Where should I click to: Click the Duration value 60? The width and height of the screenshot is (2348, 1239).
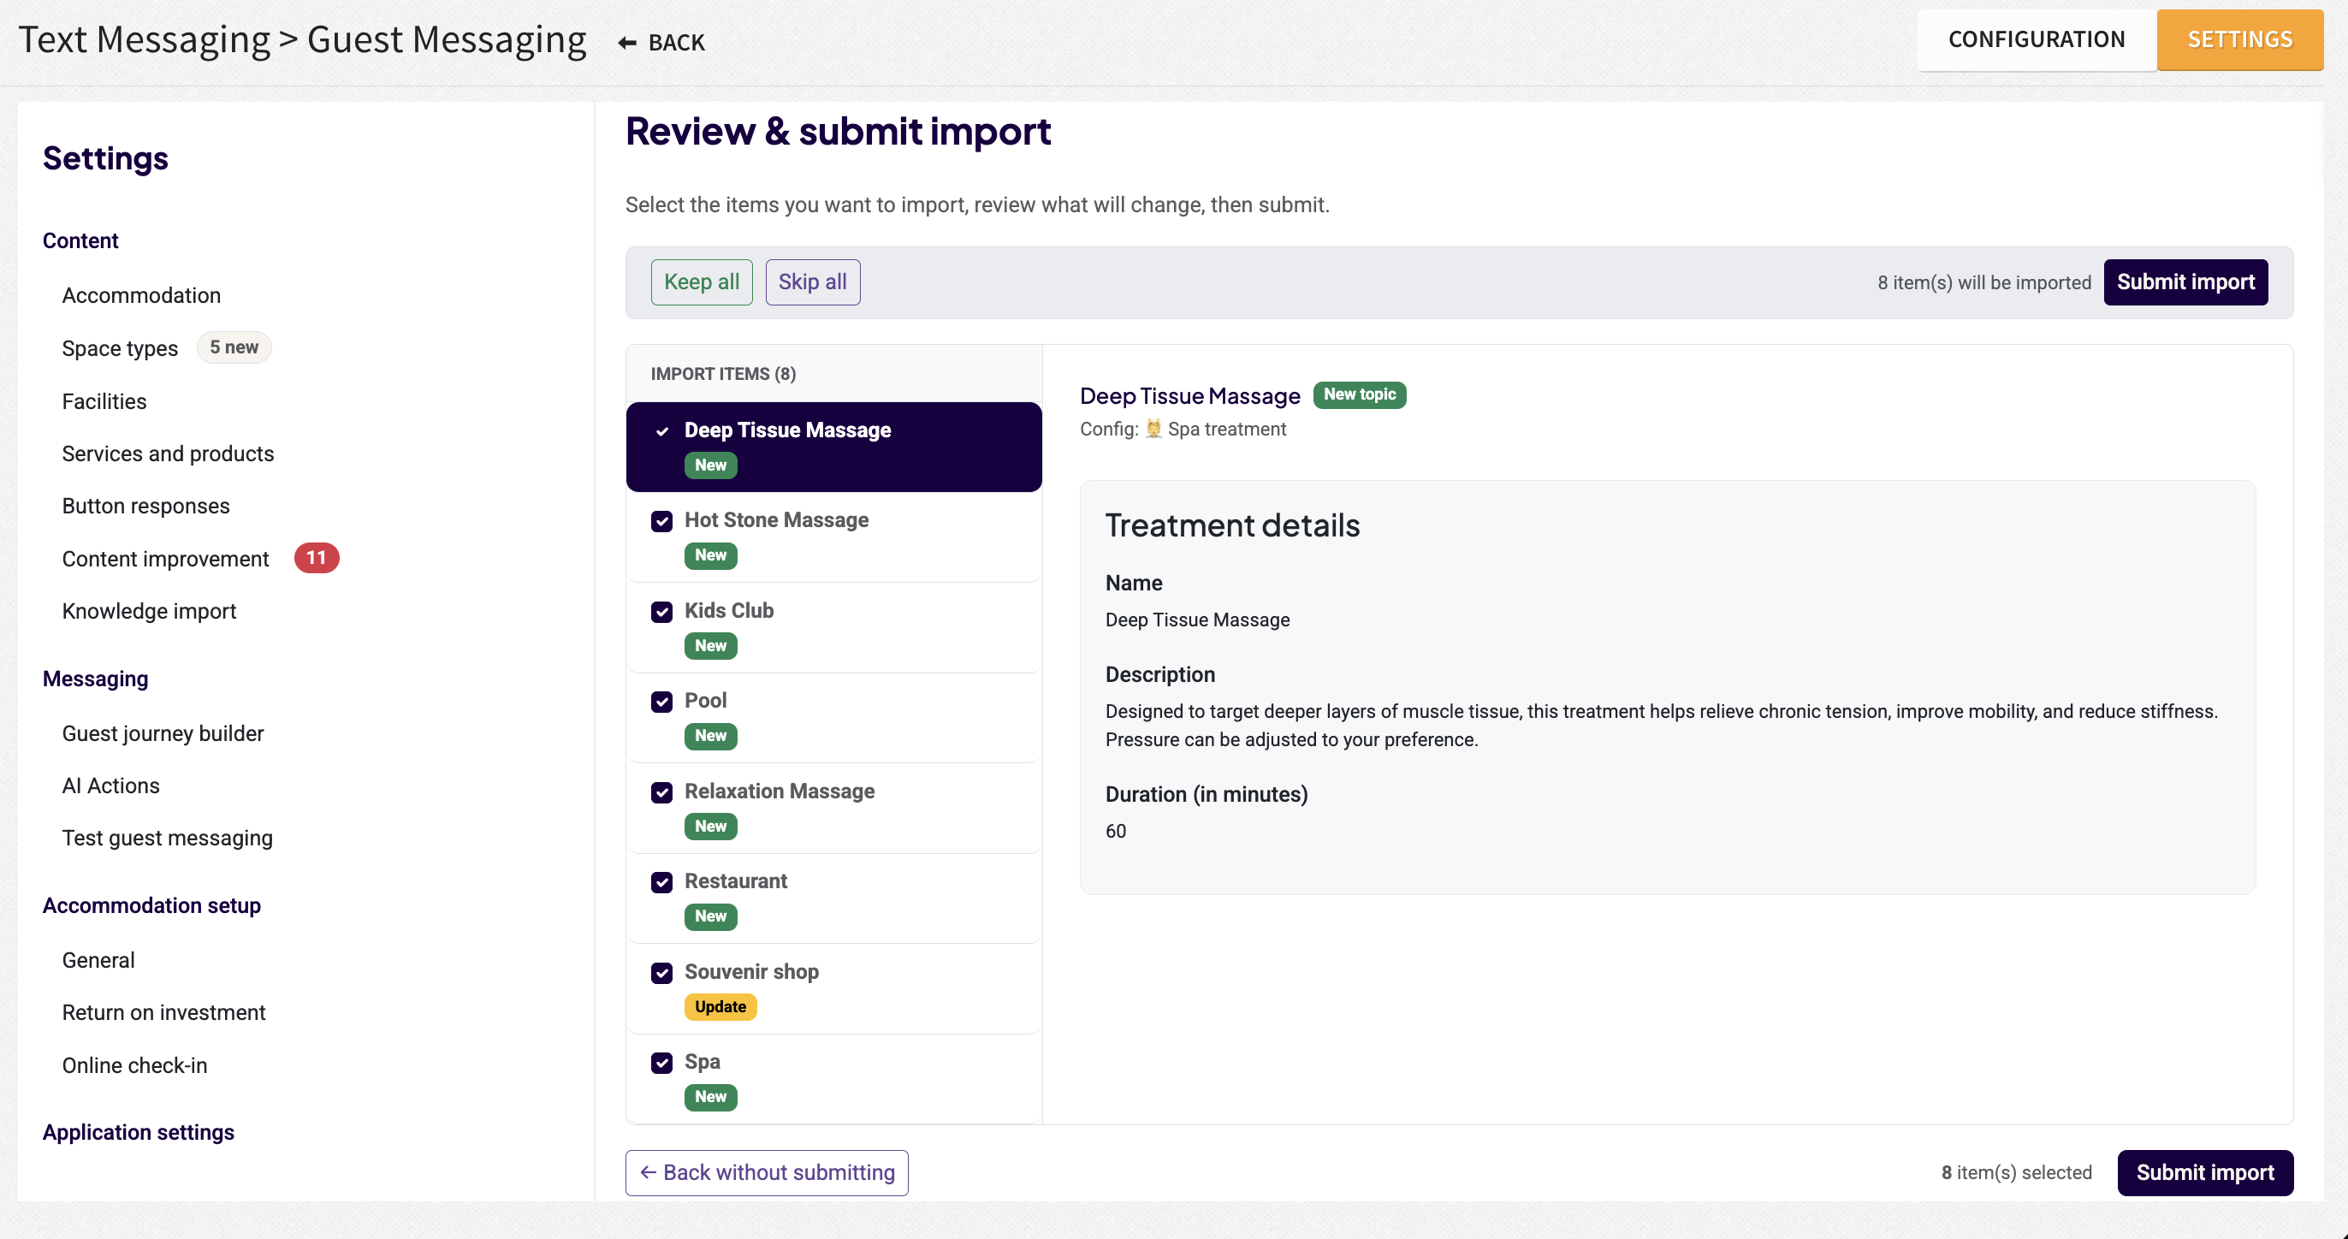(1116, 832)
